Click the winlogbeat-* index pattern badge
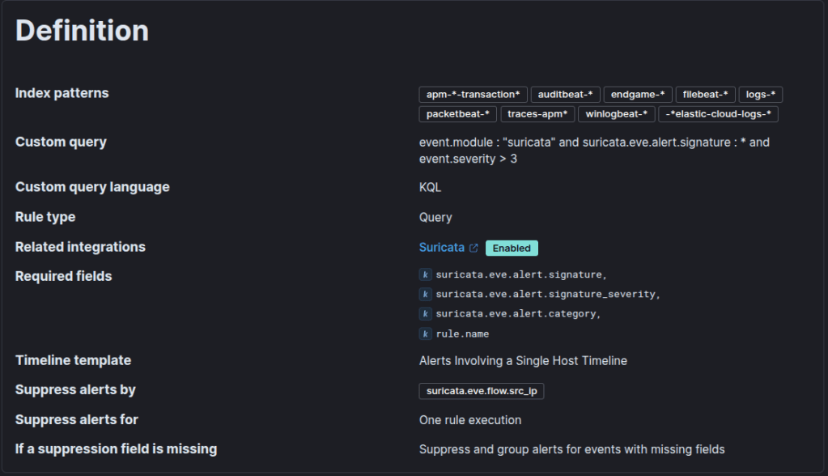828x476 pixels. point(616,114)
